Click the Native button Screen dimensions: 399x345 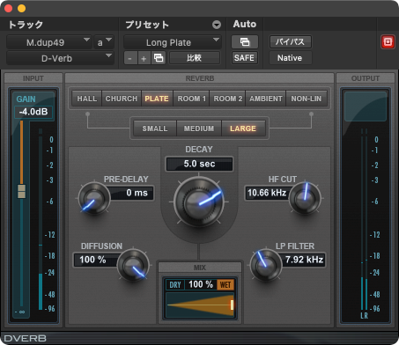click(x=290, y=58)
